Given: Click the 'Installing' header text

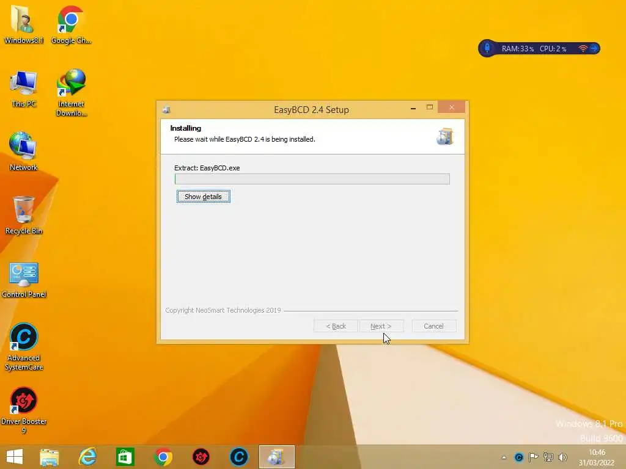Looking at the screenshot, I should (x=186, y=128).
